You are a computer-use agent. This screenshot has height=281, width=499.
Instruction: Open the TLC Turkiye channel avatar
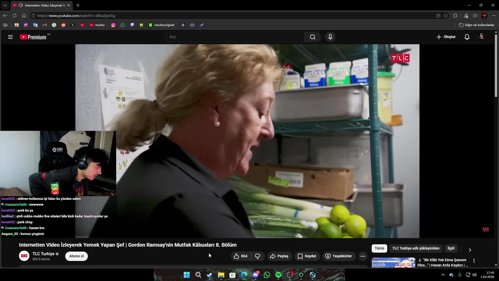[24, 256]
